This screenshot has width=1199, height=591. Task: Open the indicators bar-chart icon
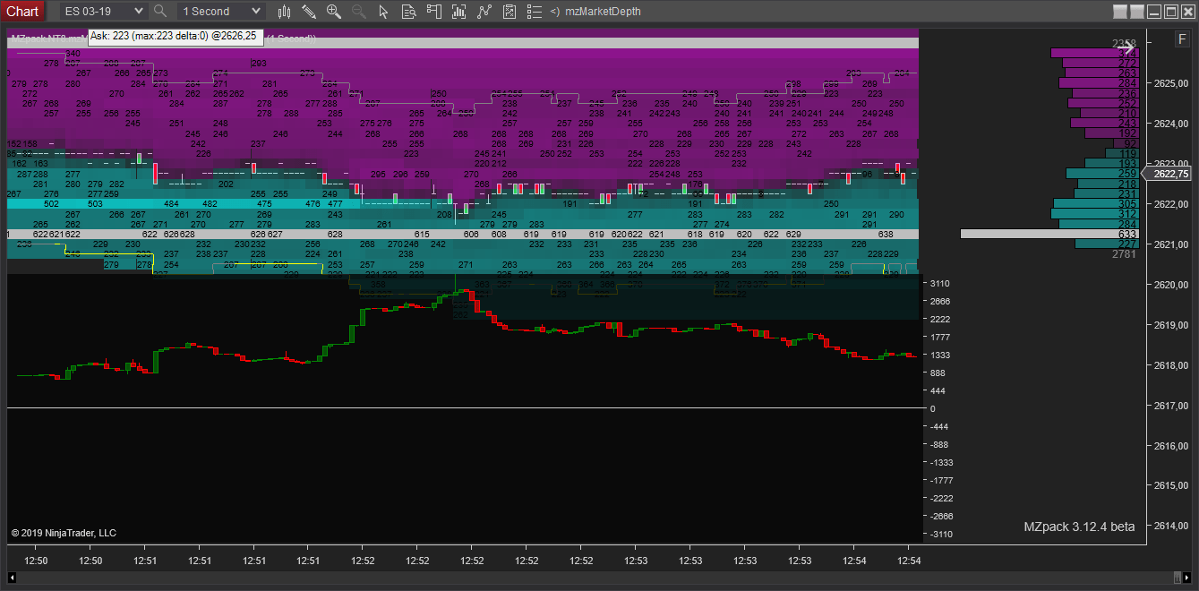[459, 12]
